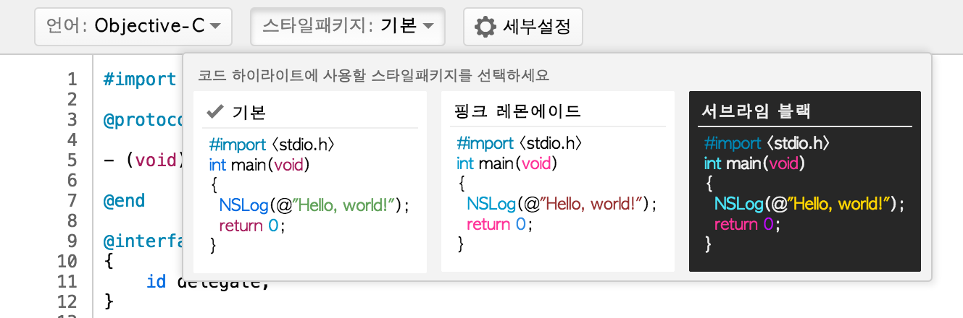Click the closing brace on line 12
Image resolution: width=963 pixels, height=318 pixels.
click(109, 300)
